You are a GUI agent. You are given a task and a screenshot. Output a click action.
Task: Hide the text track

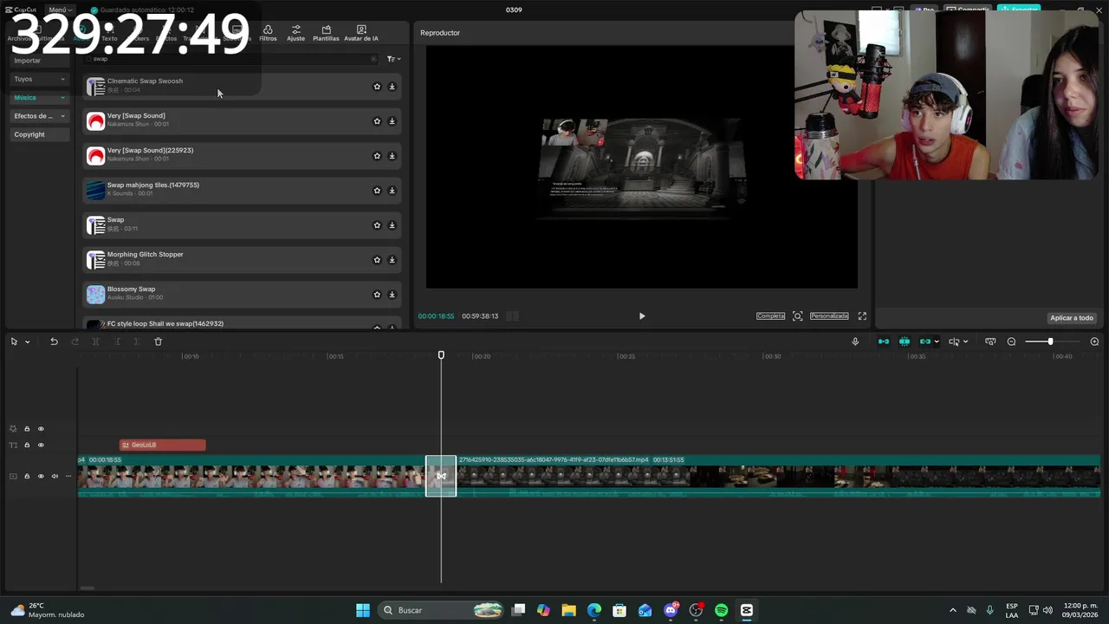point(41,445)
